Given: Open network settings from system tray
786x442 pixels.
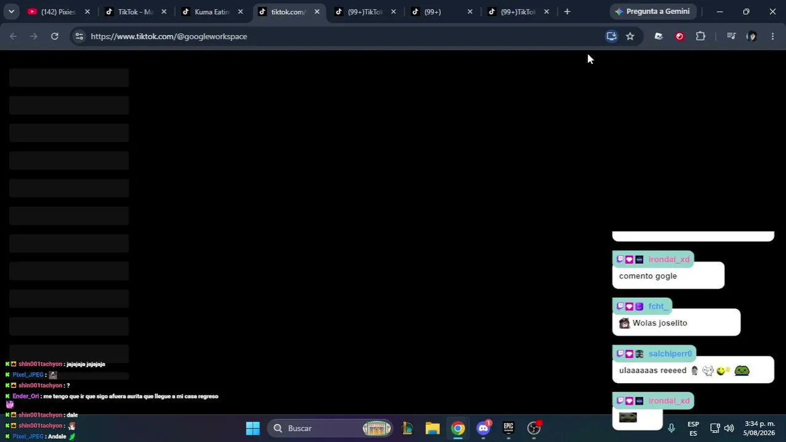Looking at the screenshot, I should point(715,428).
